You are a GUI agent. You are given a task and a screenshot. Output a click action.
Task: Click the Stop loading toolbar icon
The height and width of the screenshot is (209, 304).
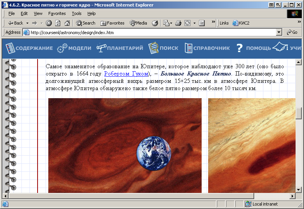tap(49, 23)
